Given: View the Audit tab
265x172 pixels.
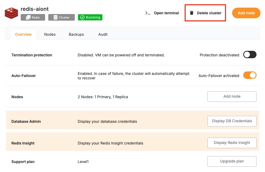Looking at the screenshot, I should point(103,34).
